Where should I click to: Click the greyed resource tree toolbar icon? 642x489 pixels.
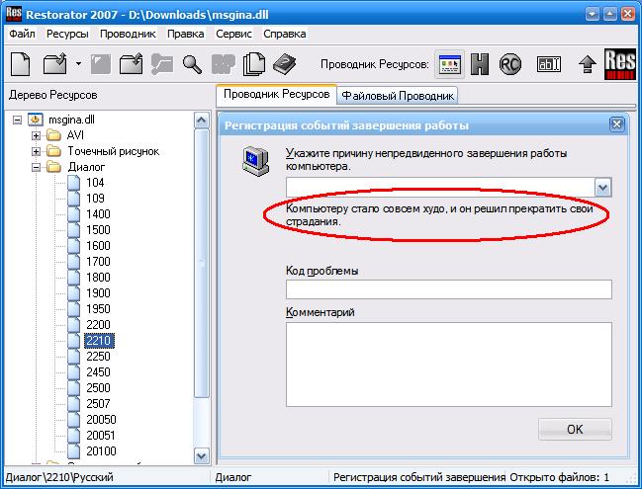click(x=161, y=64)
